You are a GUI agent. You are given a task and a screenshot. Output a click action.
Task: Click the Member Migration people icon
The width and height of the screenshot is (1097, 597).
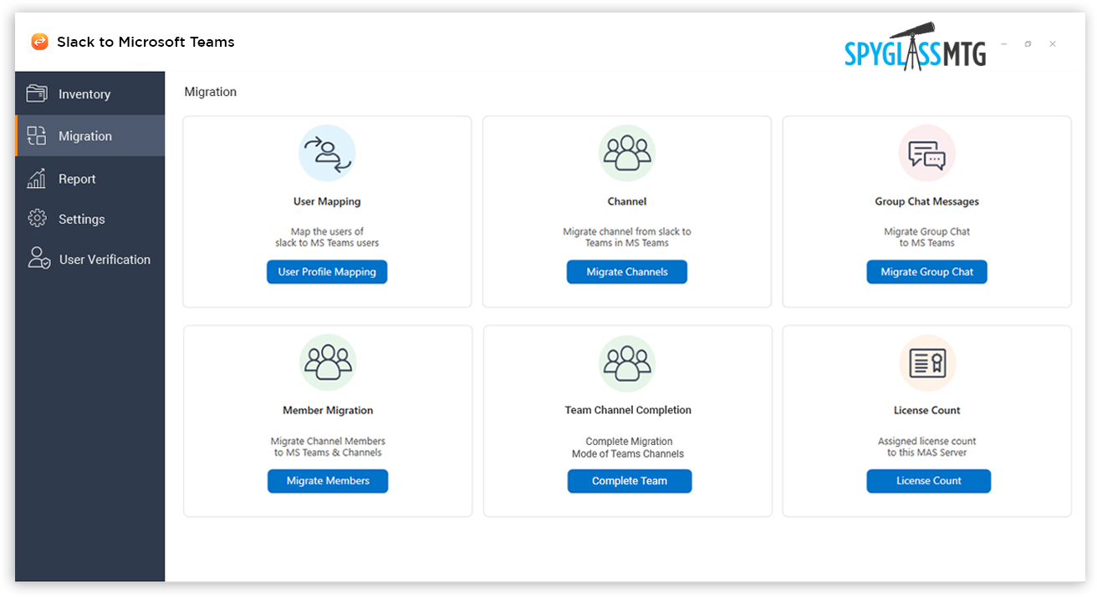(328, 362)
